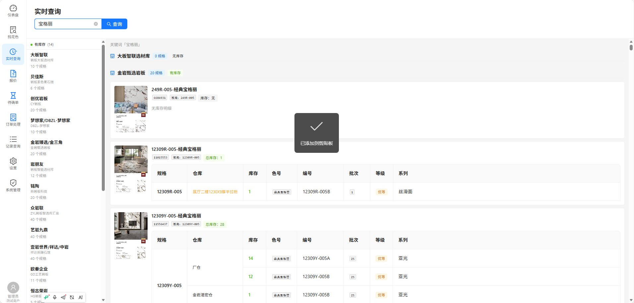Click the 展厅二楼1230X9厚平拉柜 warehouse link
The width and height of the screenshot is (634, 303).
215,192
